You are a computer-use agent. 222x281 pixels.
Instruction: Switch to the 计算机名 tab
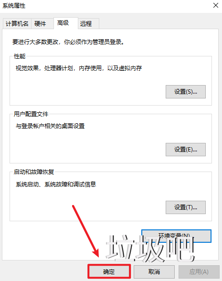(x=17, y=24)
